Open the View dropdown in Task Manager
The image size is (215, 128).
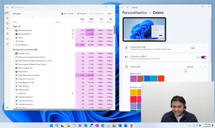click(110, 14)
